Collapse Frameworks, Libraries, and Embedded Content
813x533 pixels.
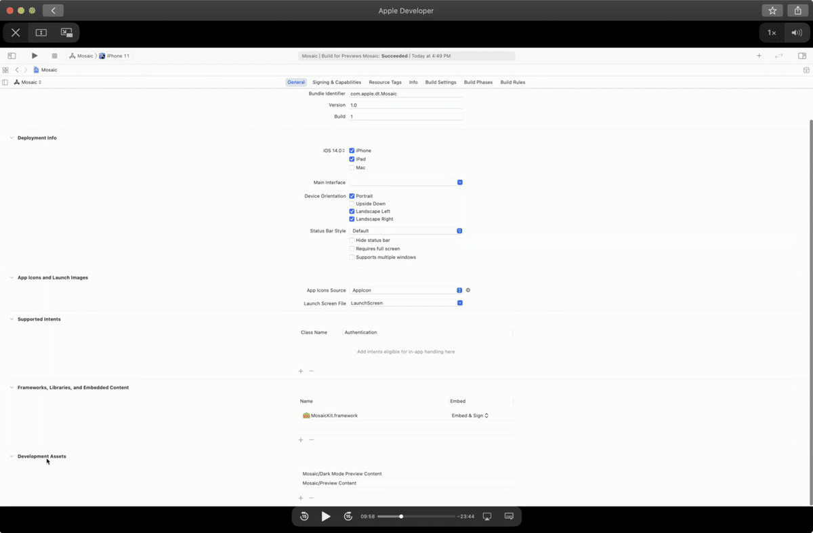point(12,387)
